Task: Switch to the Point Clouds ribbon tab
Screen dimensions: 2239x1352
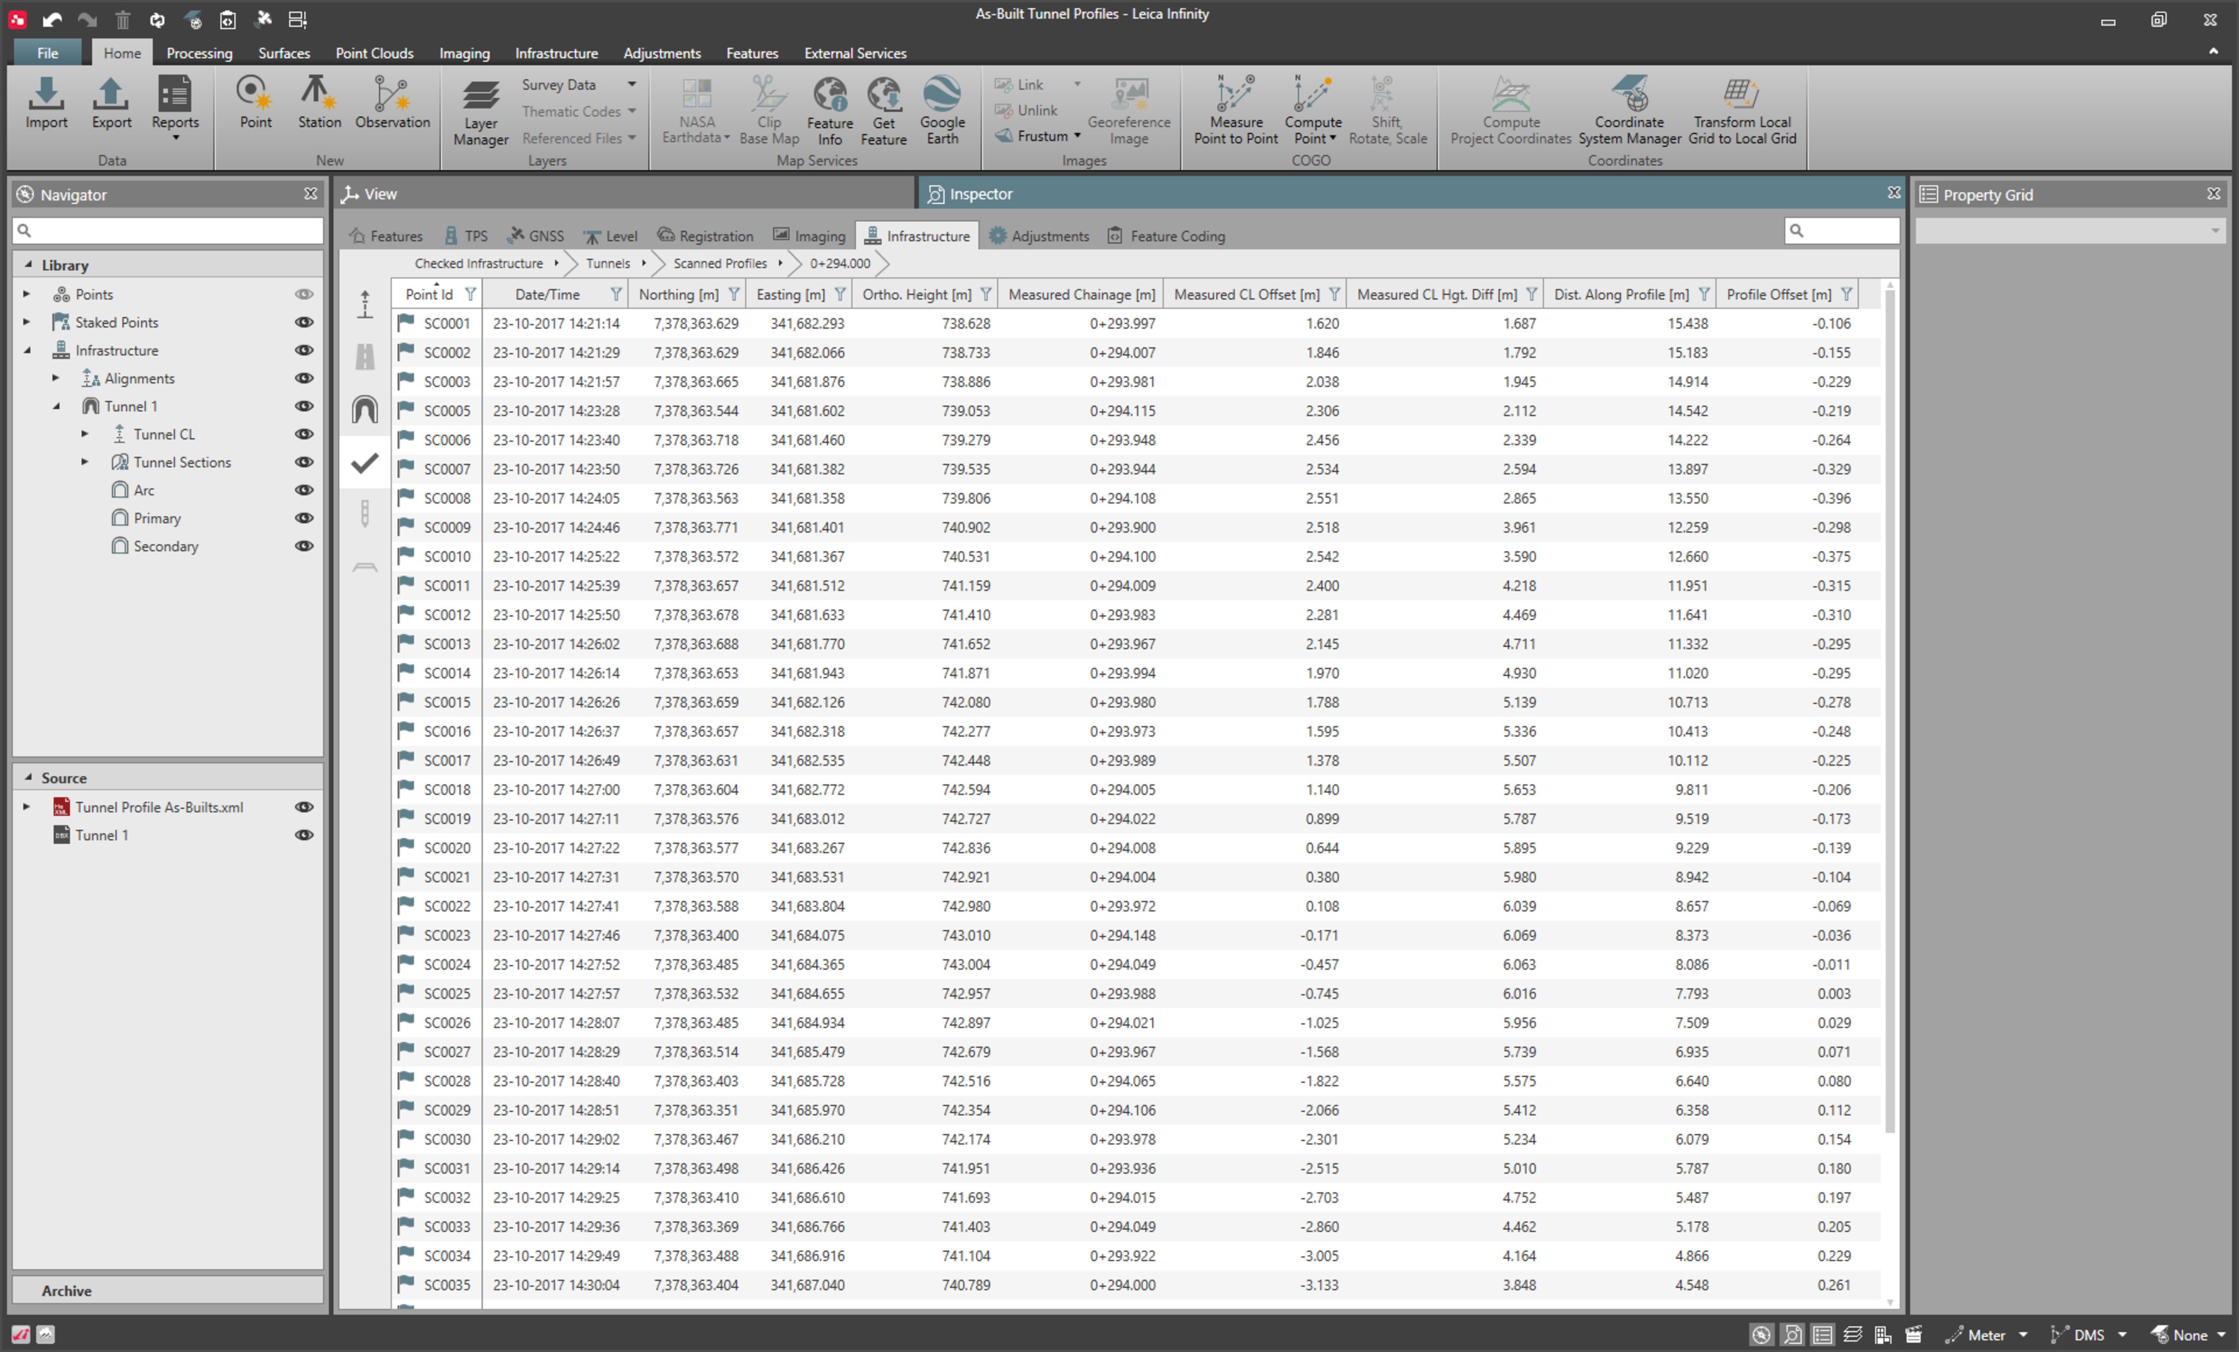Action: point(374,53)
